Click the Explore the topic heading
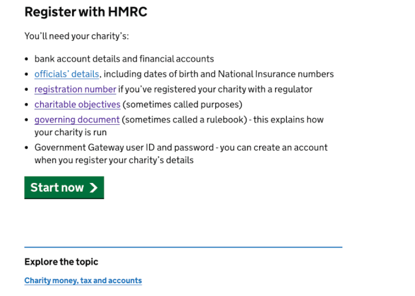This screenshot has height=296, width=415. pos(61,262)
